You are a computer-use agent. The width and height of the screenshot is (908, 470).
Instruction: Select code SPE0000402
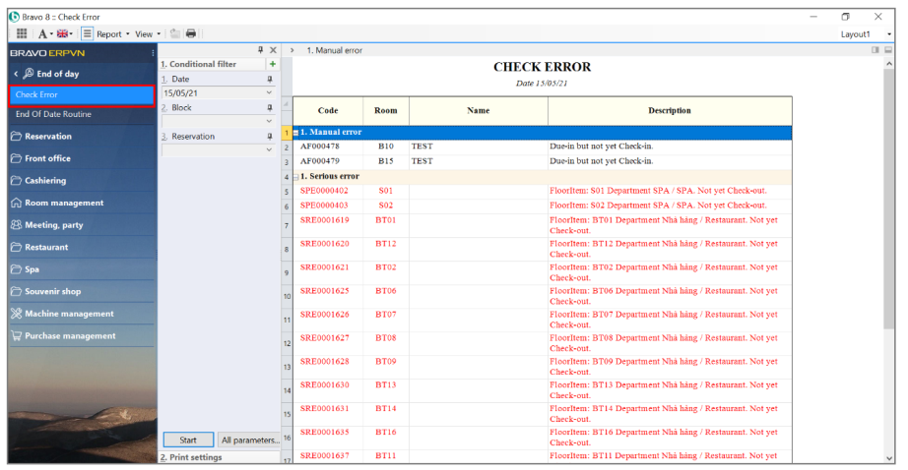[x=324, y=191]
